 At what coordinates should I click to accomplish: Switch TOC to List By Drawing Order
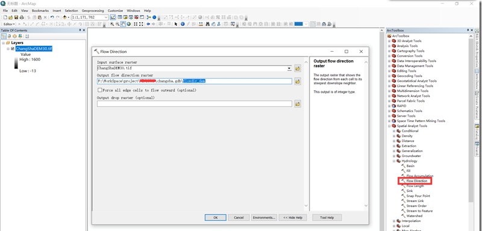click(x=4, y=36)
